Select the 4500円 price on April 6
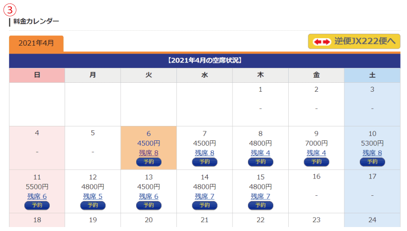The width and height of the screenshot is (407, 231). point(149,143)
